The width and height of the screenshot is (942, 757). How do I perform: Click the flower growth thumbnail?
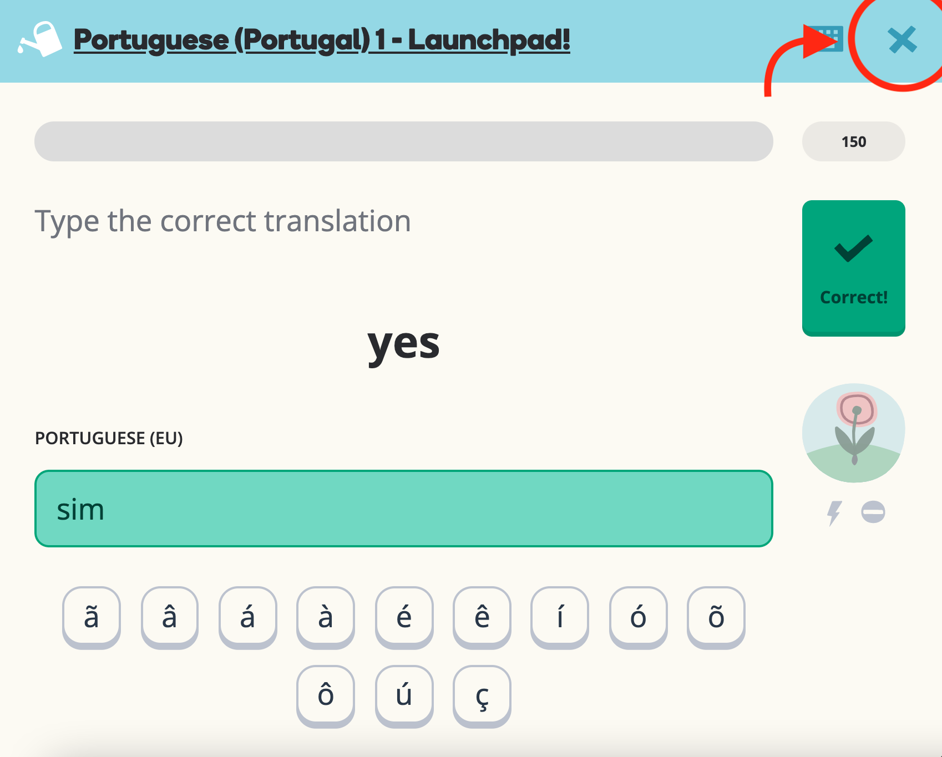coord(853,433)
